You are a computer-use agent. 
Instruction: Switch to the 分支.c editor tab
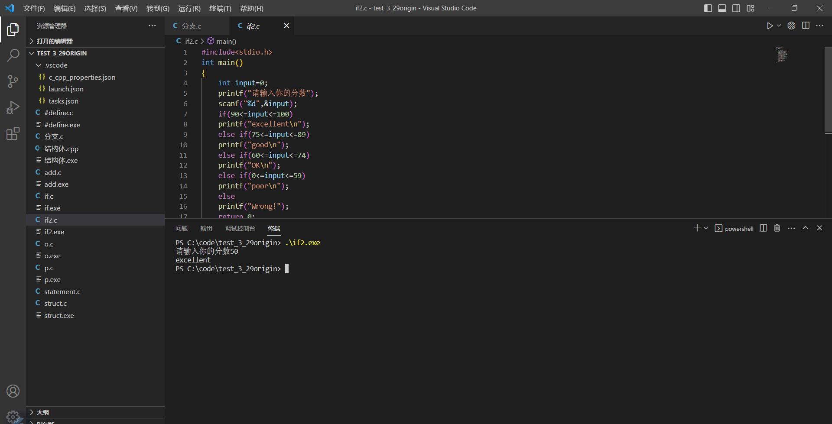191,26
